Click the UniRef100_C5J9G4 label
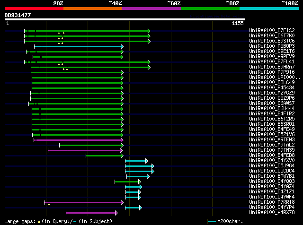303x225 pixels. click(x=272, y=166)
